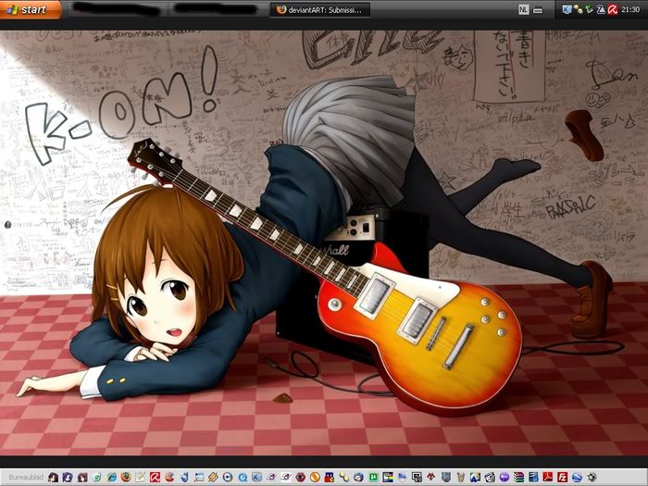Open the grey shield icon shortcut
Viewport: 648px width, 486px height.
click(445, 478)
